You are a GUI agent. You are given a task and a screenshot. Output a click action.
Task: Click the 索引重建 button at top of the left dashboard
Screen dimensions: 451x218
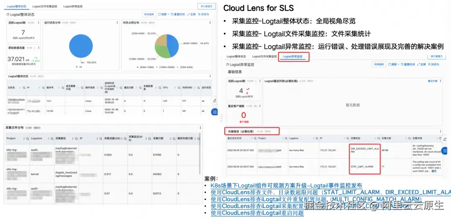[207, 6]
